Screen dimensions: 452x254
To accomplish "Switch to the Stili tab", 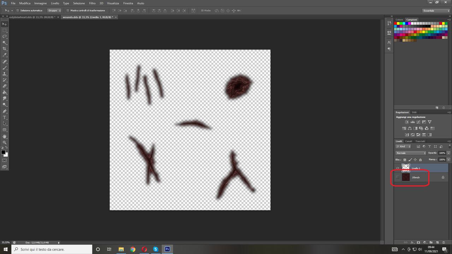I will (414, 112).
